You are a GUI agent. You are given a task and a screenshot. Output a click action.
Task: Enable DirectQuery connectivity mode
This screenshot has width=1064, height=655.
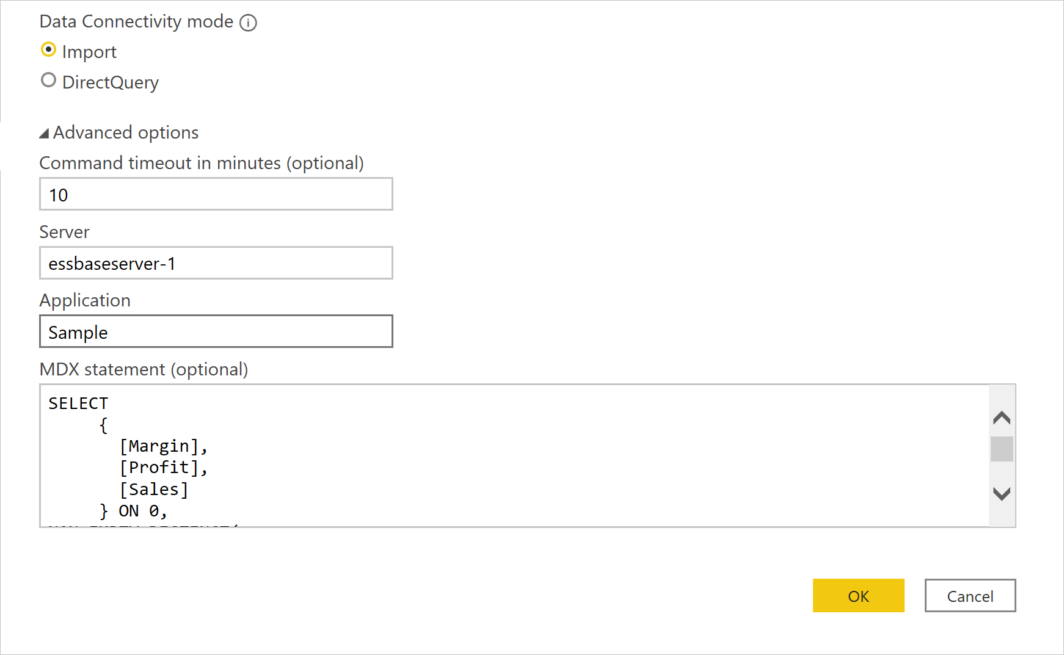tap(48, 80)
